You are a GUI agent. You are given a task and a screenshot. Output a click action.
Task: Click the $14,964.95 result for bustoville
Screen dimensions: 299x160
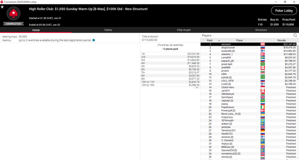[290, 51]
